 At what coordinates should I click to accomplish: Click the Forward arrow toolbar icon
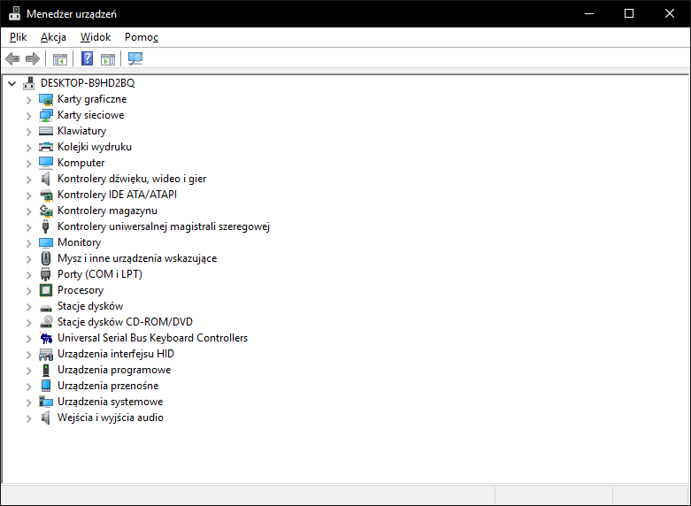33,58
